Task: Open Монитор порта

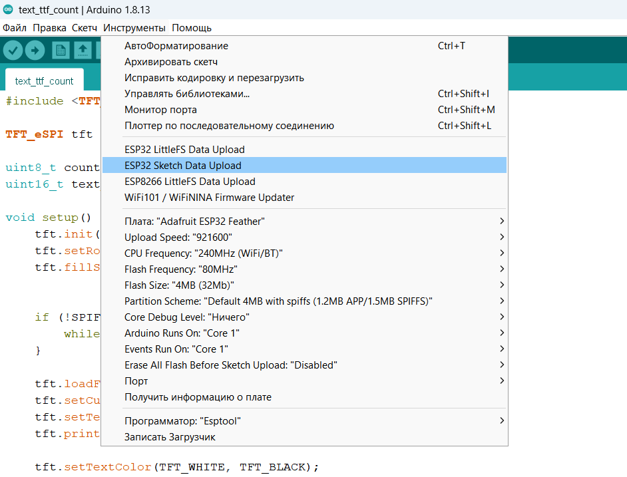Action: pos(304,110)
